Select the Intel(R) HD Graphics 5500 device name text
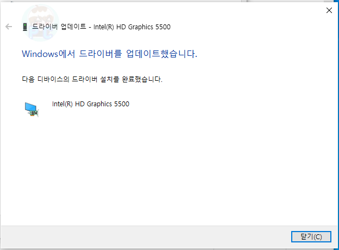 [x=91, y=104]
